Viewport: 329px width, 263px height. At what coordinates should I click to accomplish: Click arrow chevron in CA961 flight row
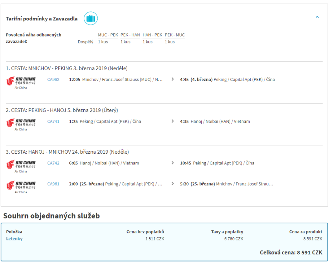click(173, 184)
